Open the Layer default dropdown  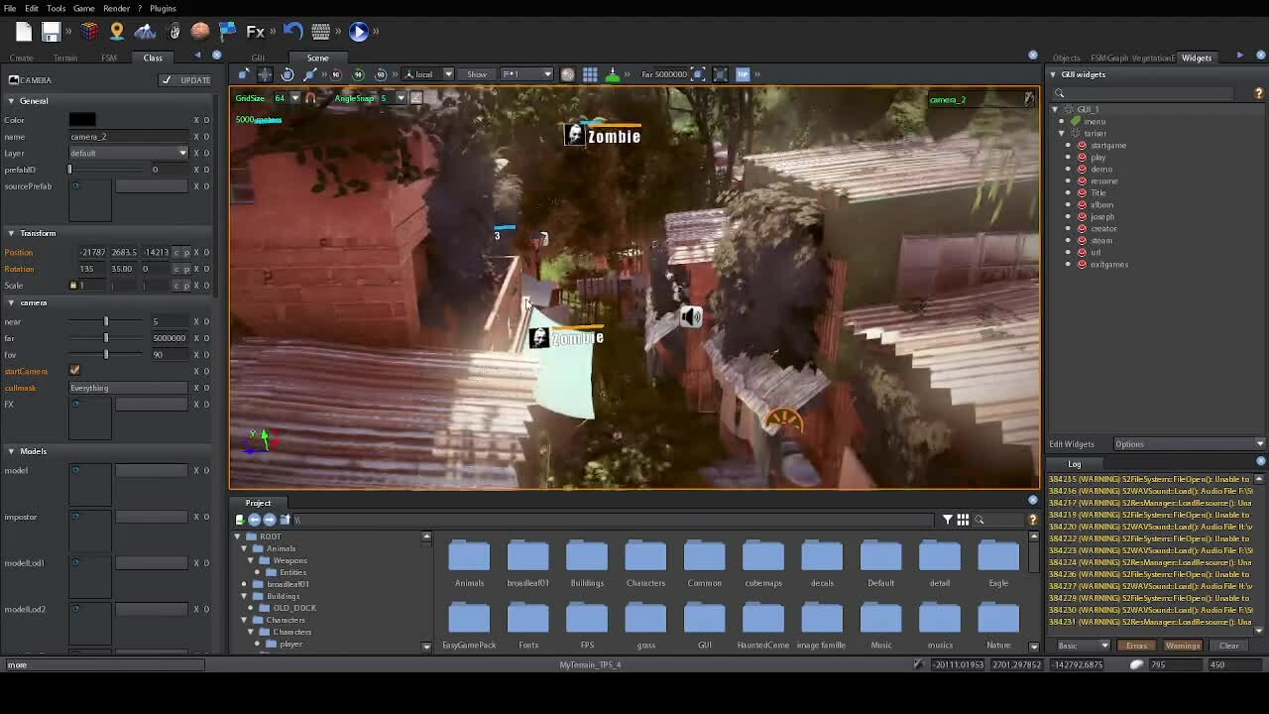click(128, 153)
